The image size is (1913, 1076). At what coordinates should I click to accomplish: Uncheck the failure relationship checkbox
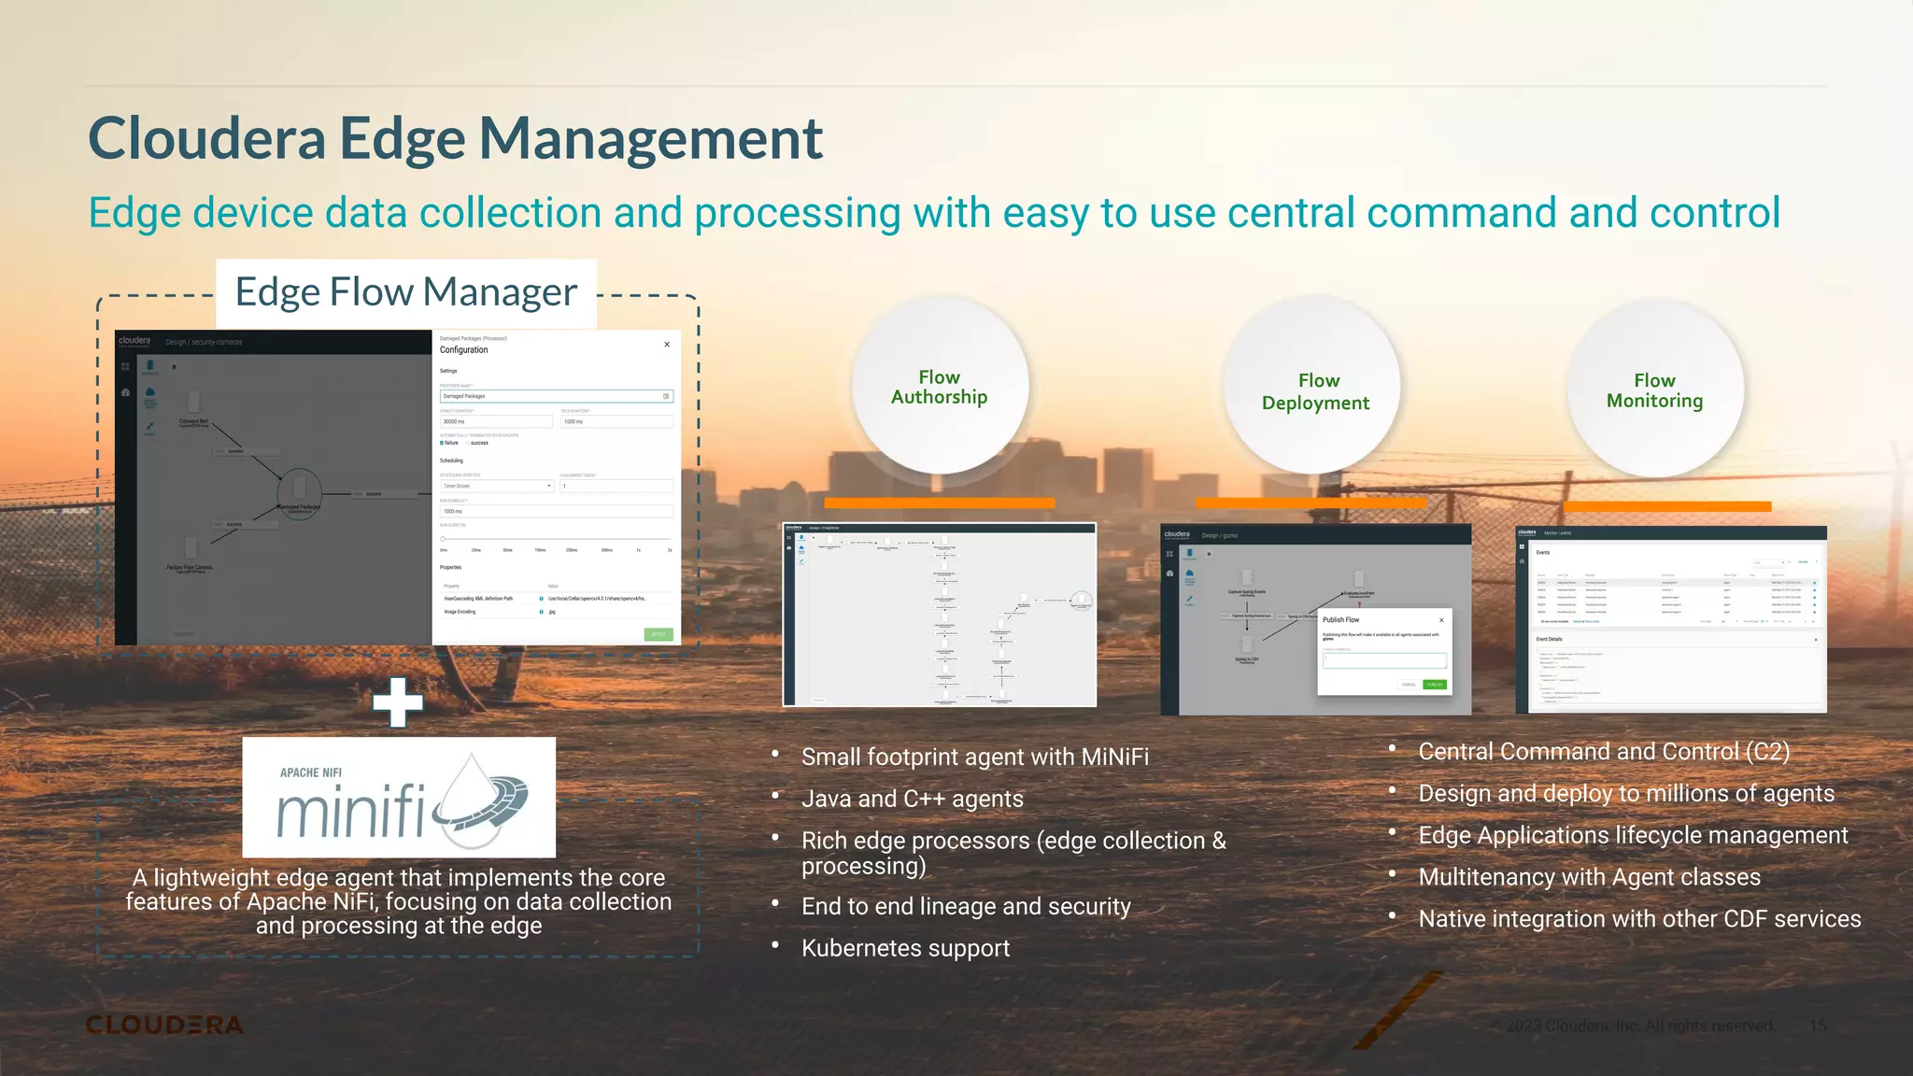(x=442, y=443)
